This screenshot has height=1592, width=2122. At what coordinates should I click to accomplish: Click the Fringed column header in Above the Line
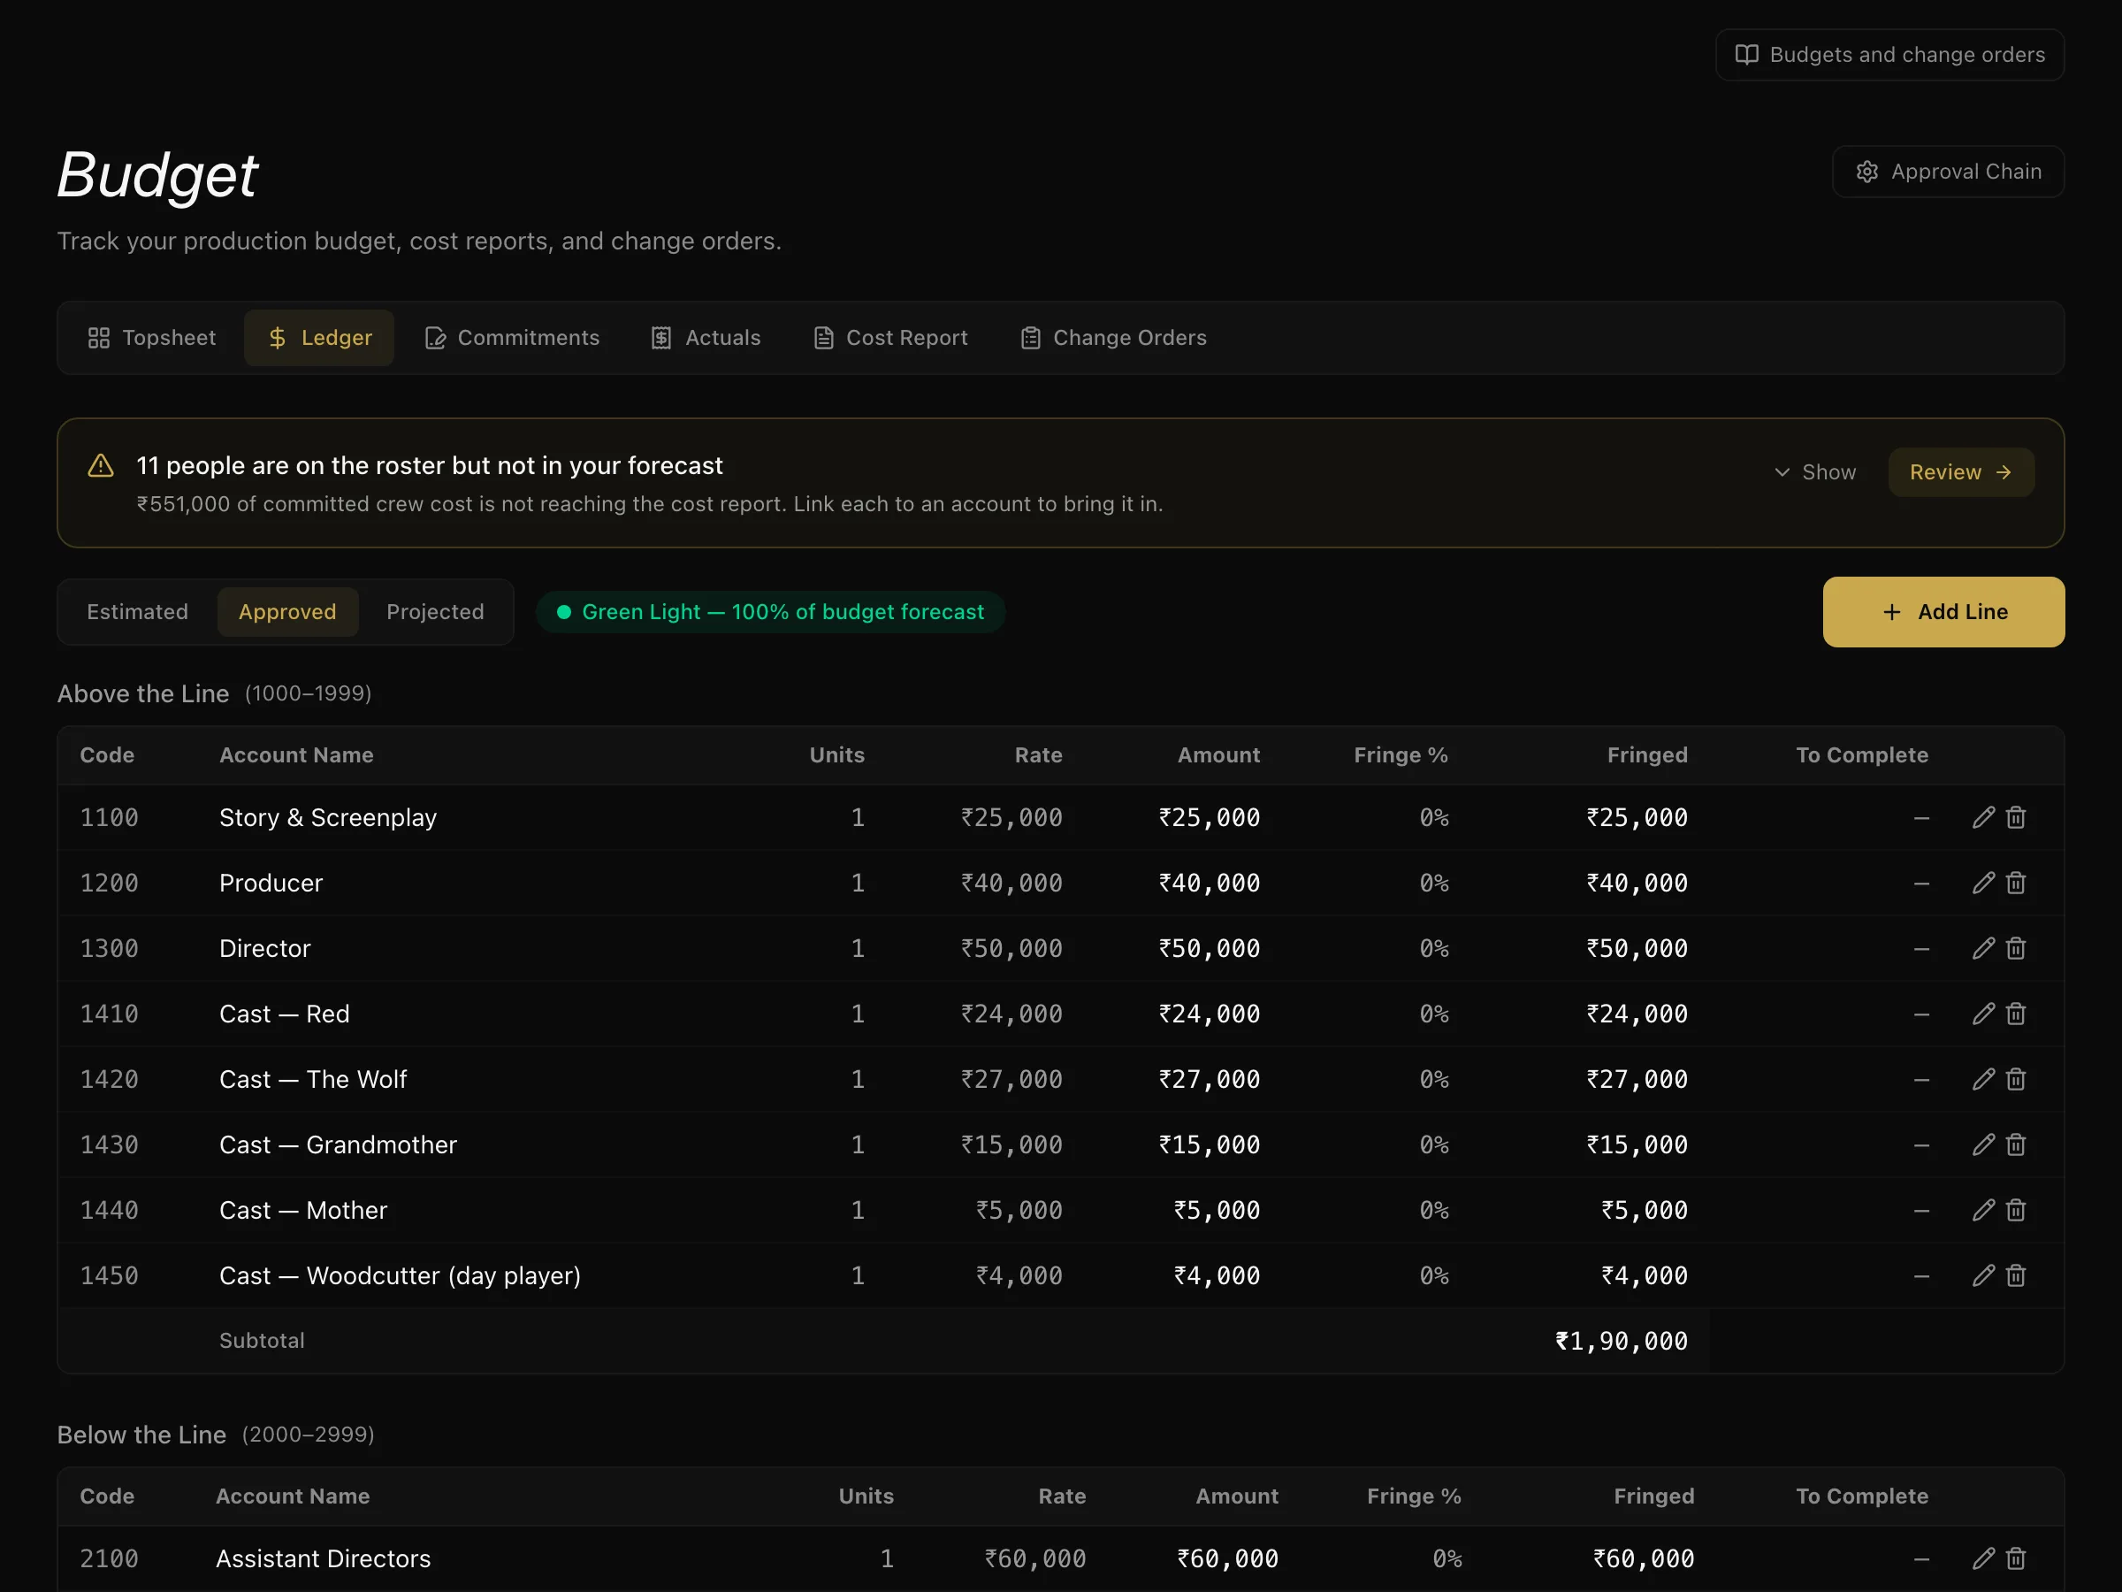pos(1647,755)
